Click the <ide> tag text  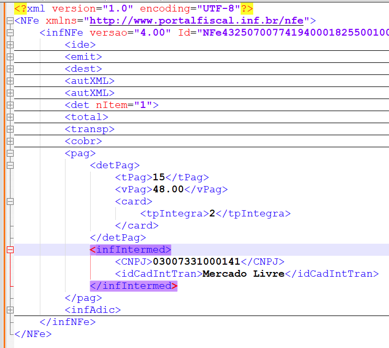80,45
